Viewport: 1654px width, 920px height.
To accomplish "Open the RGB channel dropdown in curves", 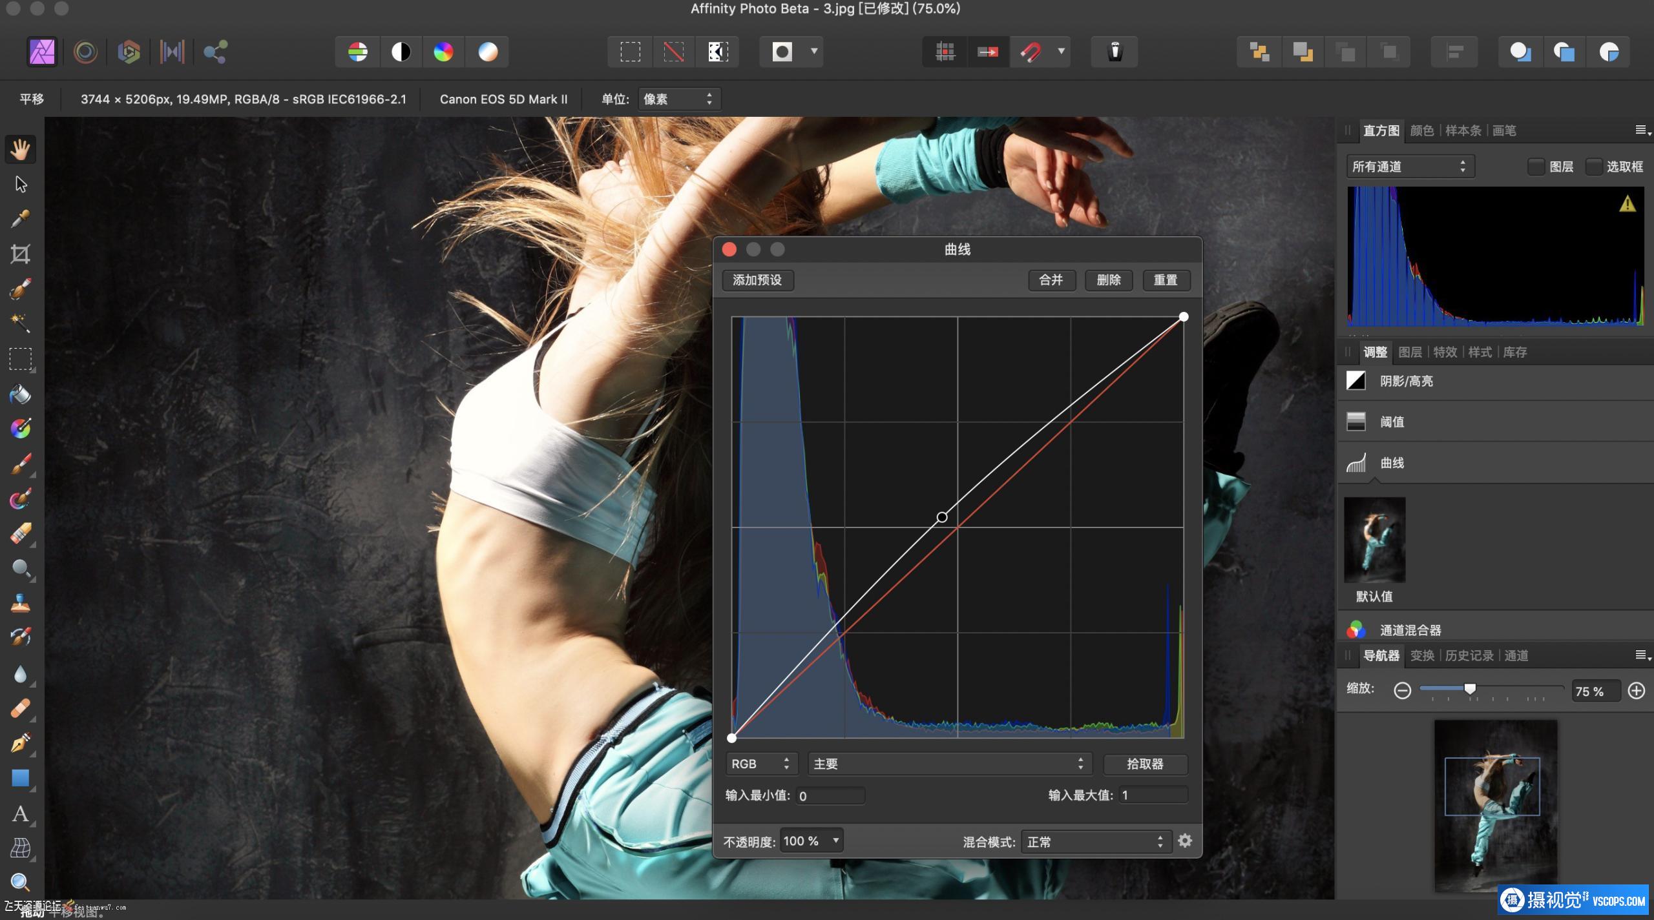I will 760,764.
